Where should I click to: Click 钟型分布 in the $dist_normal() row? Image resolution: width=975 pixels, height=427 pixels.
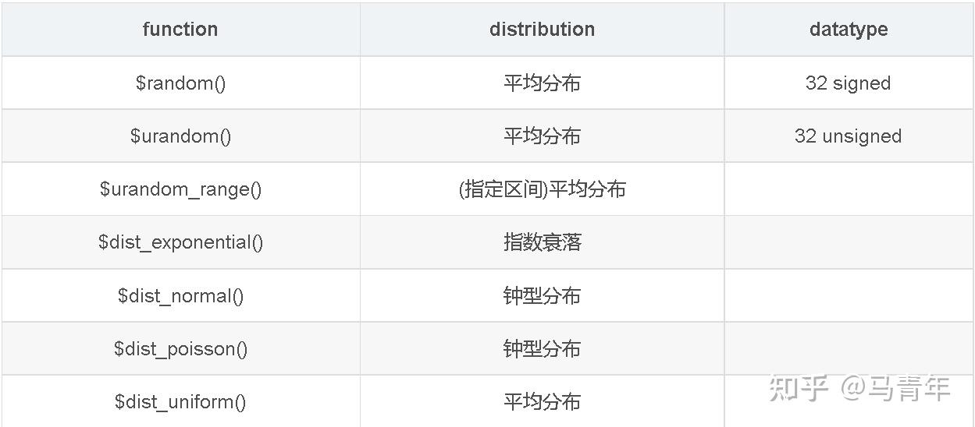coord(542,296)
